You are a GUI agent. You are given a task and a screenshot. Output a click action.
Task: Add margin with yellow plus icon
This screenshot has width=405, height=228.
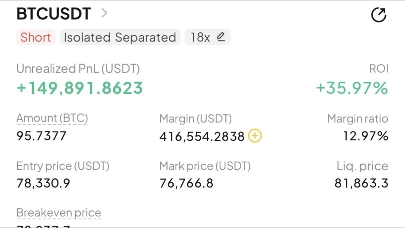[x=255, y=136]
